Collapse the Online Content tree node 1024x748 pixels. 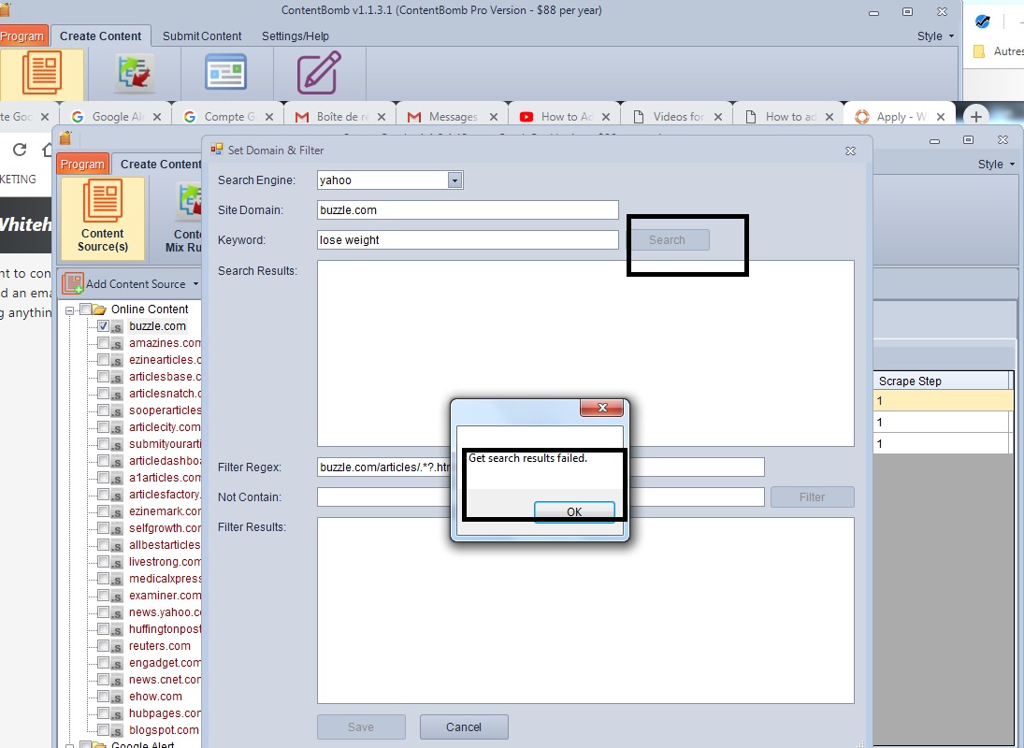coord(70,309)
